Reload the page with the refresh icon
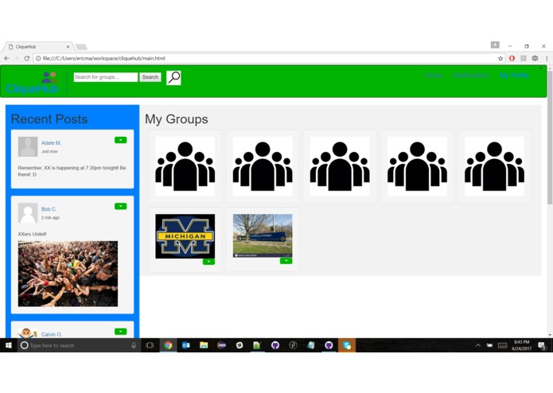This screenshot has width=553, height=393. [x=27, y=59]
